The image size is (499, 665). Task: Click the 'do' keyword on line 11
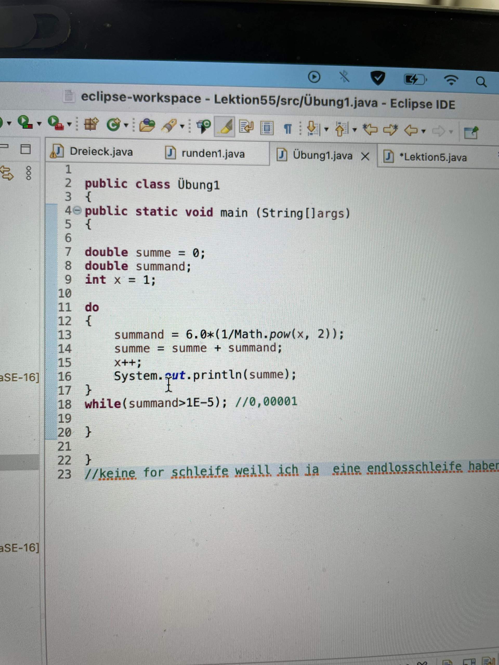pyautogui.click(x=92, y=307)
